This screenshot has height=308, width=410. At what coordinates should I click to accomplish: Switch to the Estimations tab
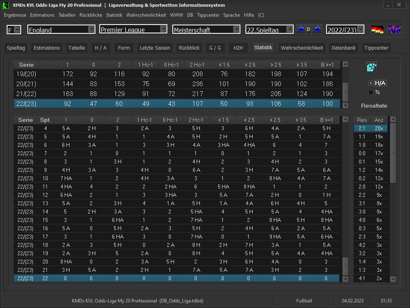click(x=47, y=48)
